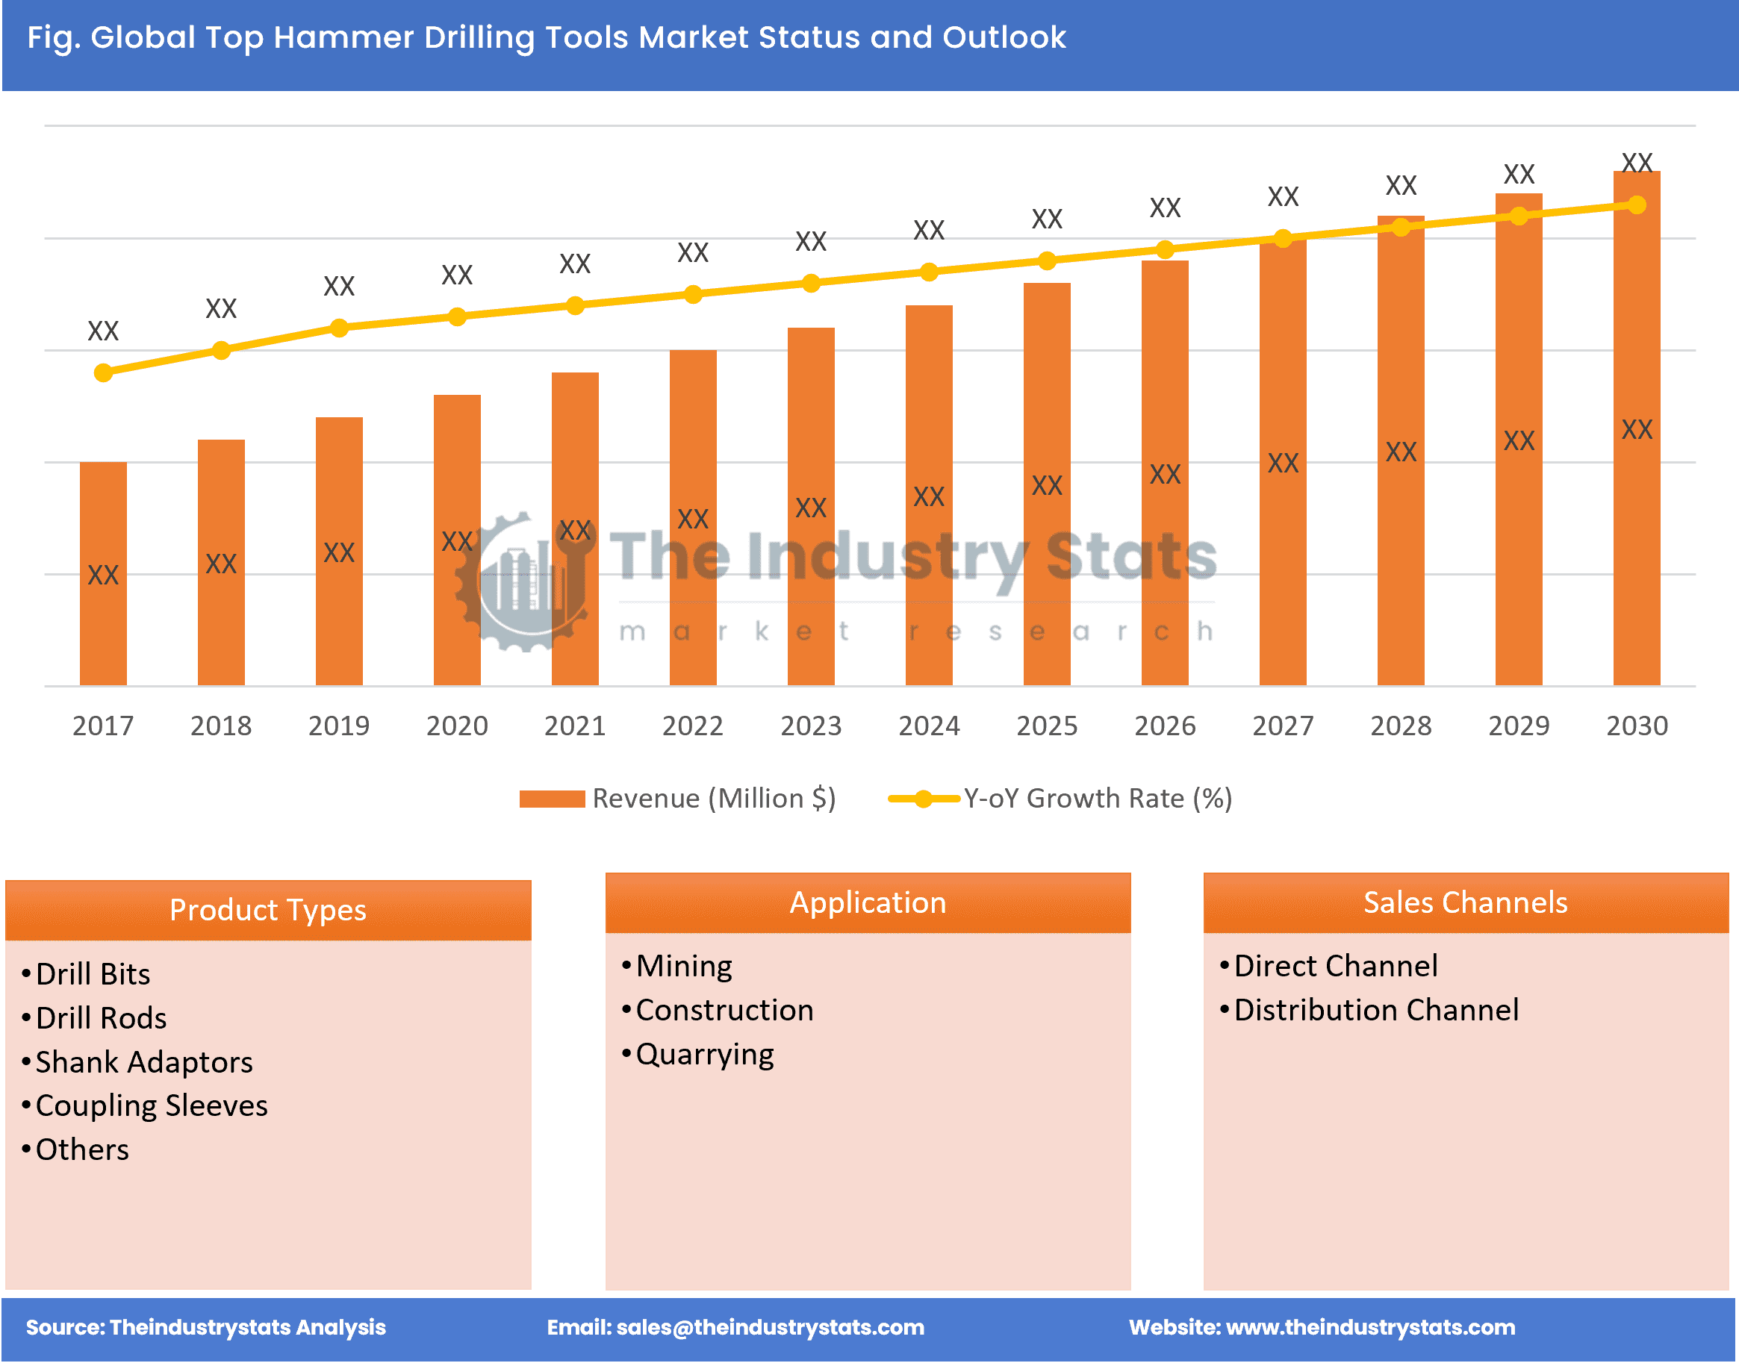Click the 2017 axis label
This screenshot has width=1739, height=1363.
(103, 726)
